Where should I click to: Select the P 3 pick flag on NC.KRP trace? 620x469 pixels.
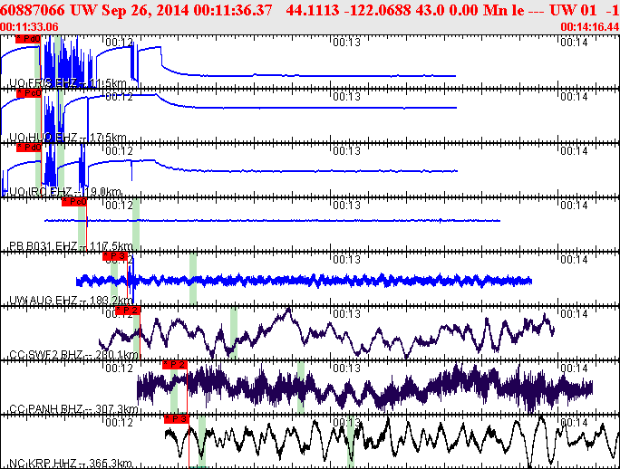click(176, 418)
